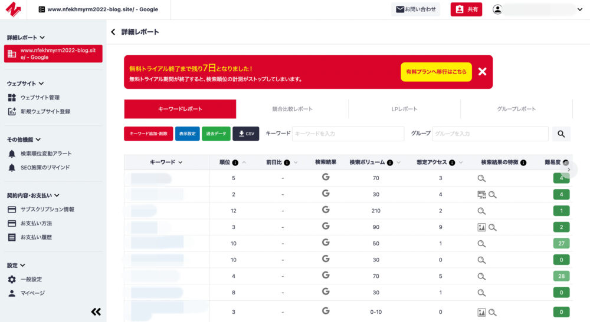Click the search magnifier button
Screen dimensions: 590x322
(561, 134)
